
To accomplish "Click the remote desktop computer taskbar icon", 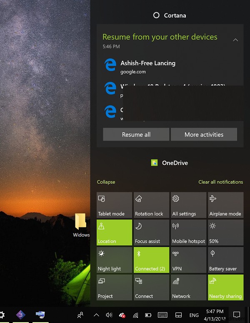I will coord(40,315).
